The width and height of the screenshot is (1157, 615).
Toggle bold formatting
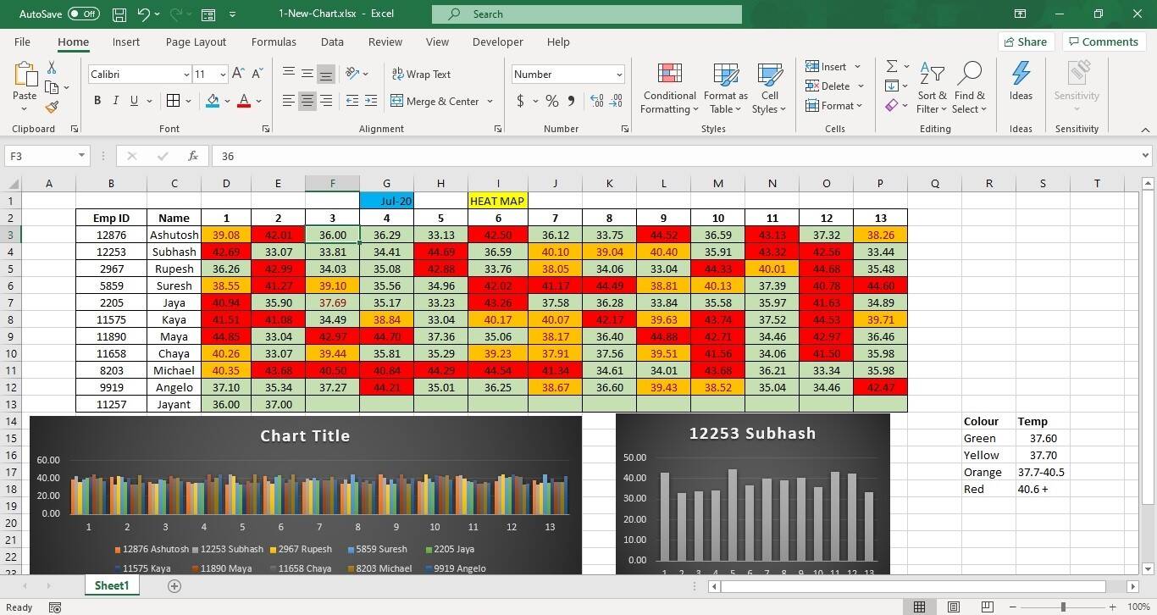click(x=96, y=100)
